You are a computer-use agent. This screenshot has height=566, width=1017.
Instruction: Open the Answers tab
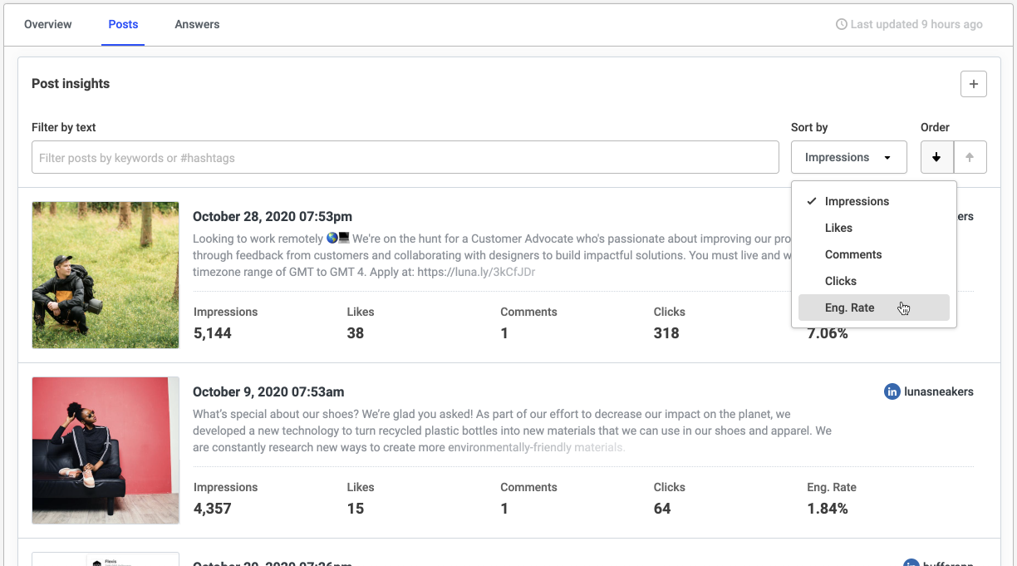(x=197, y=24)
